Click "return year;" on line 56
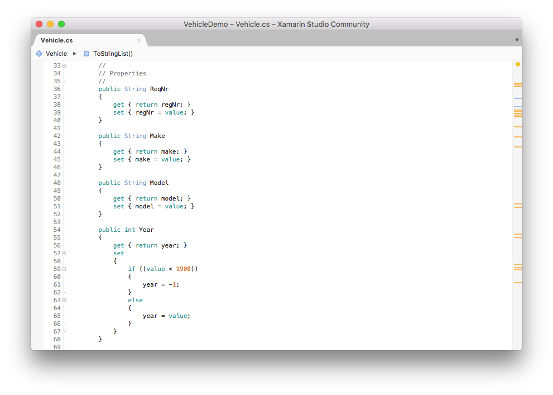 point(157,246)
